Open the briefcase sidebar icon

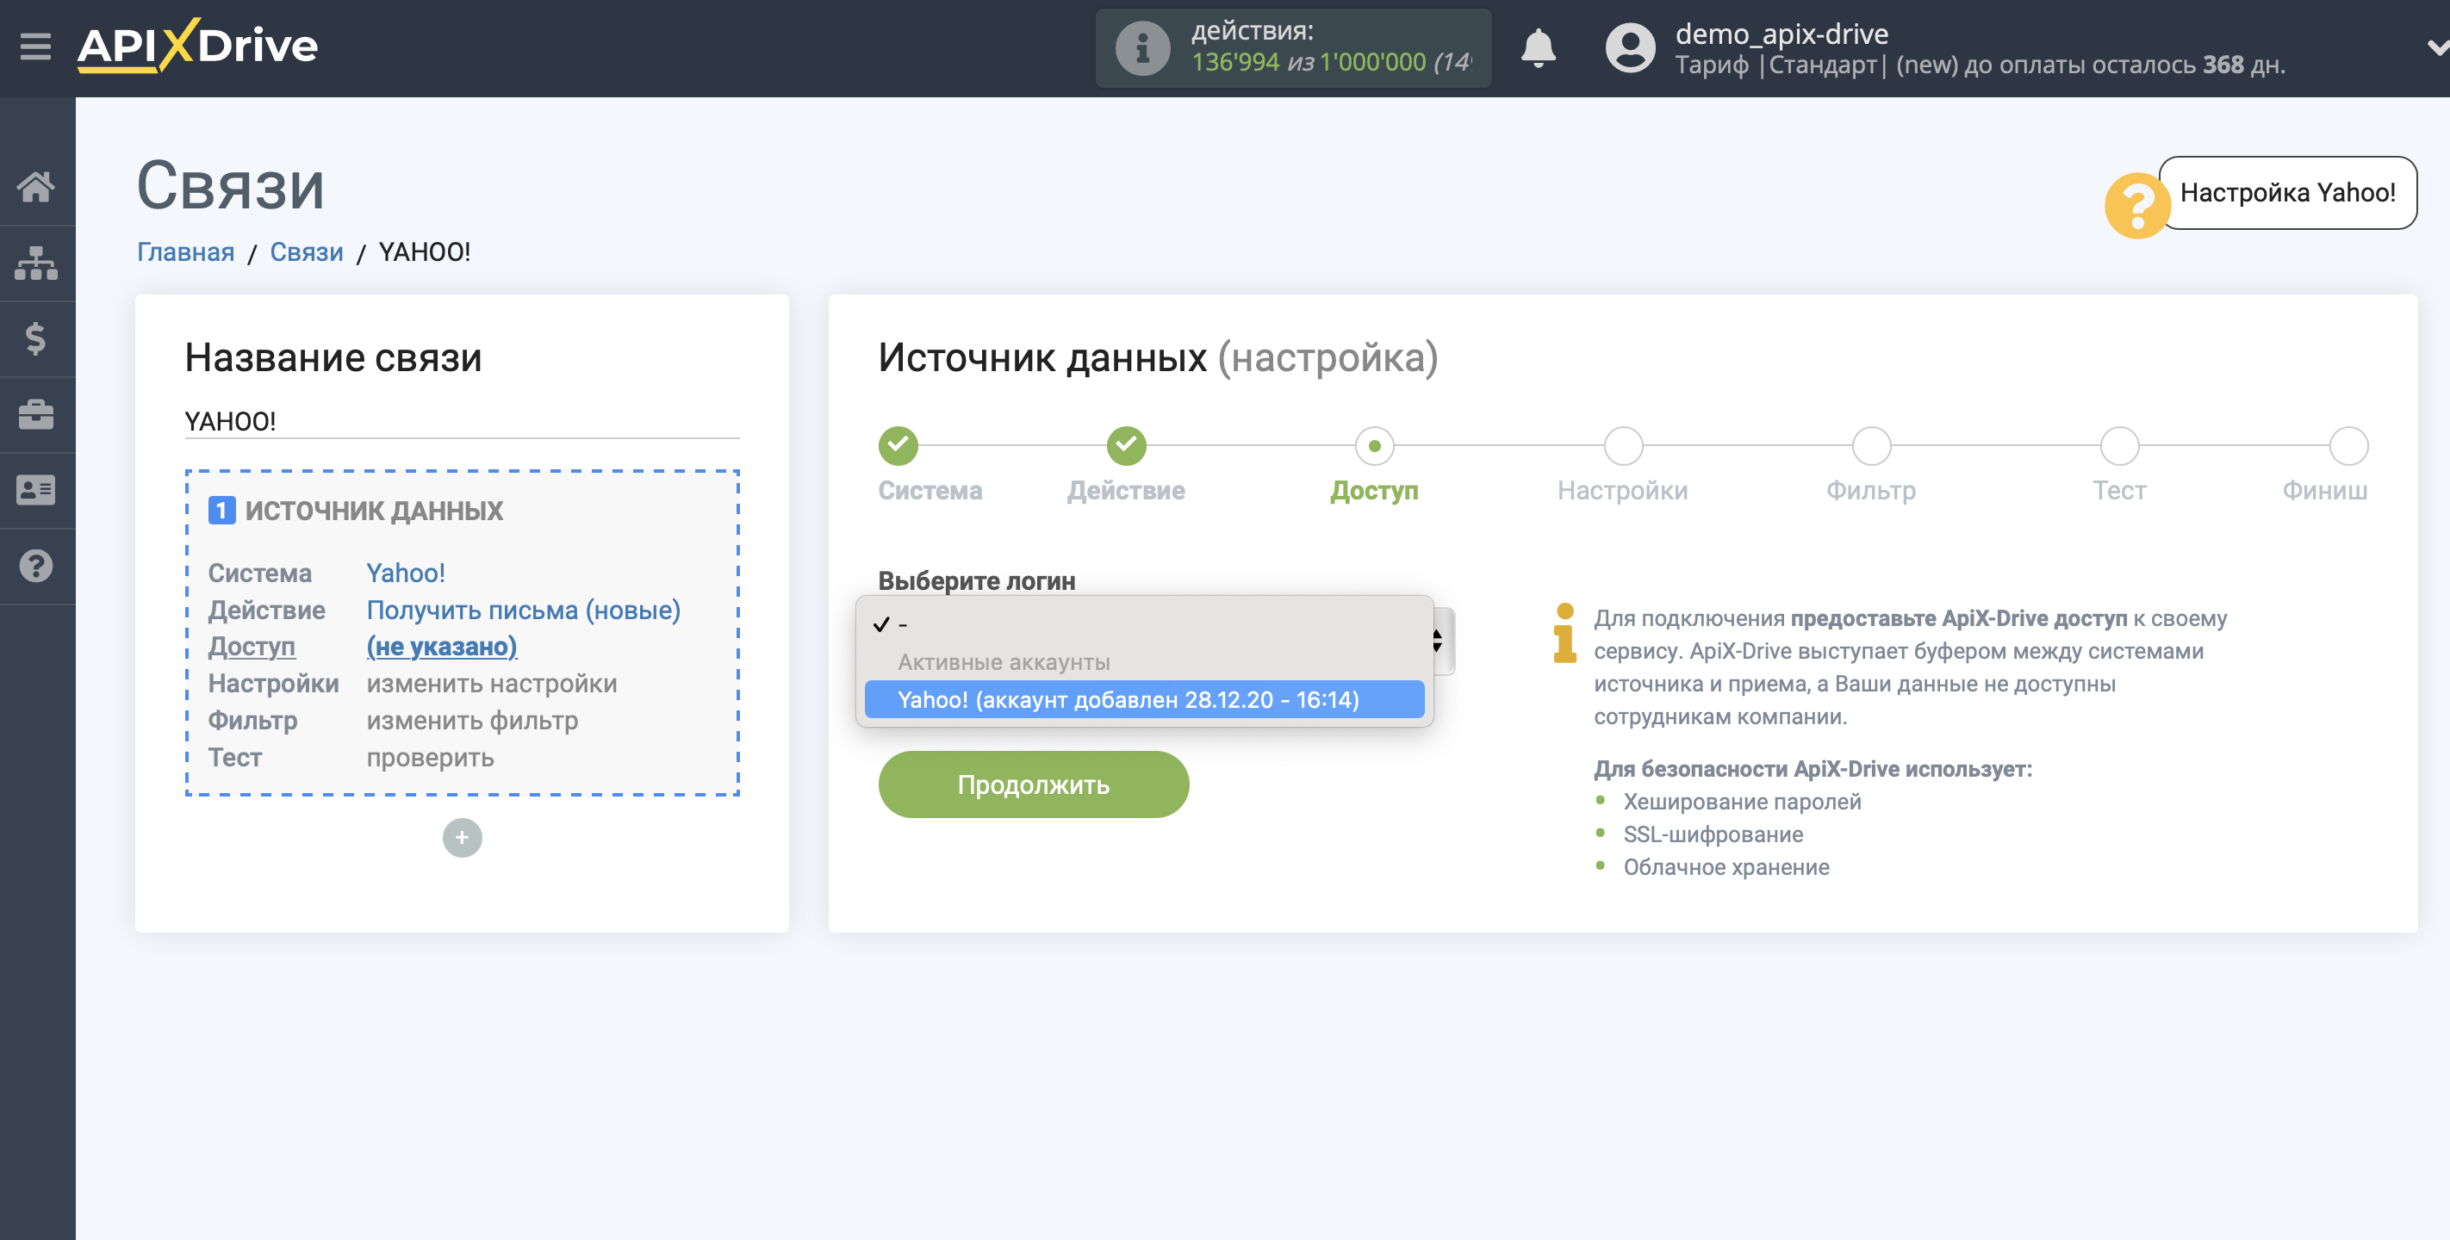pos(36,414)
